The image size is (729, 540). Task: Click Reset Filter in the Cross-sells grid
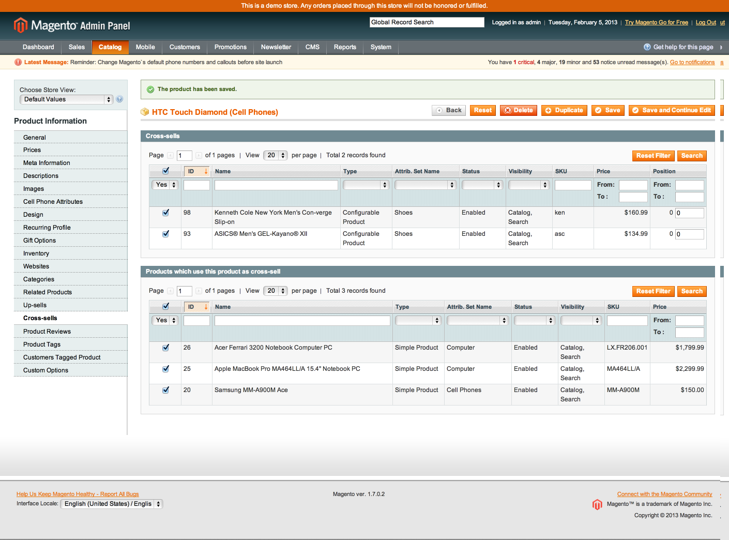[x=654, y=156]
